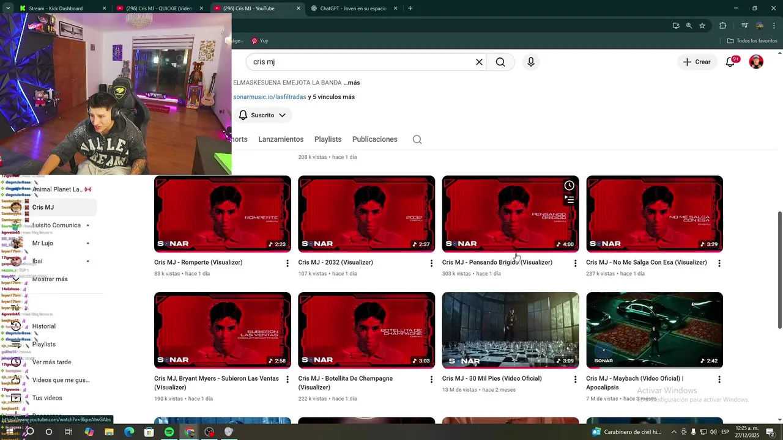Click the install app icon in address bar
The height and width of the screenshot is (440, 783).
(676, 26)
